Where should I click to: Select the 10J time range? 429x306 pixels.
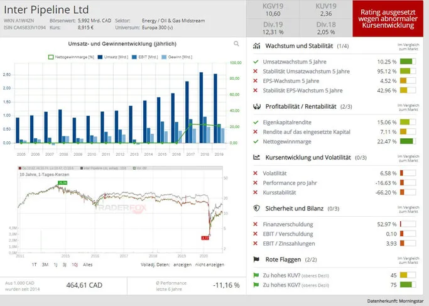pos(75,265)
